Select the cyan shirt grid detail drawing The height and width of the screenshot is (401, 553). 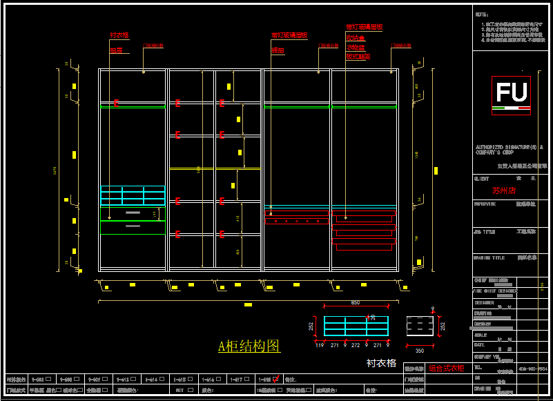pos(356,326)
